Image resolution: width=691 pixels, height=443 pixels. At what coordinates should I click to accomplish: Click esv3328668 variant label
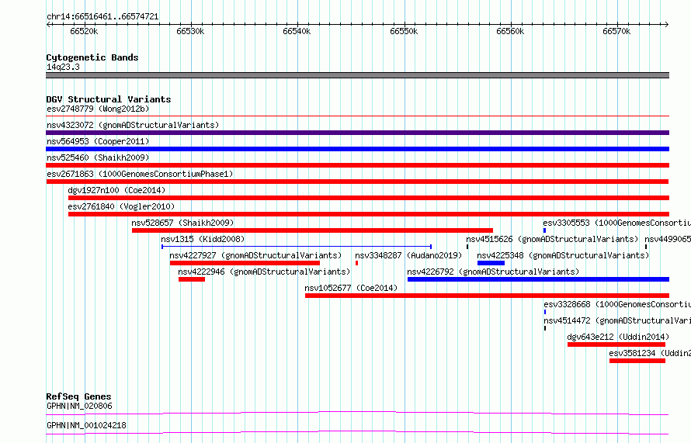coord(617,304)
